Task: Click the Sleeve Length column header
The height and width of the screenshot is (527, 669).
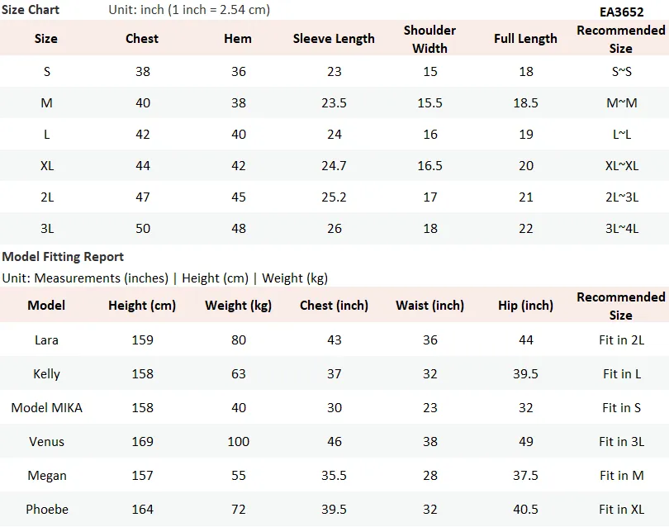Action: (x=334, y=38)
